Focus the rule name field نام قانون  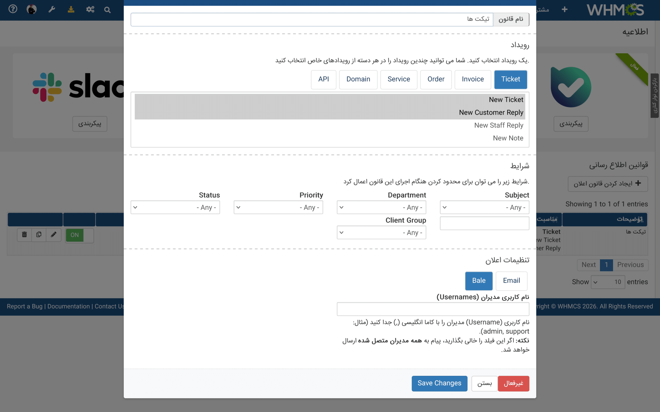coord(312,19)
